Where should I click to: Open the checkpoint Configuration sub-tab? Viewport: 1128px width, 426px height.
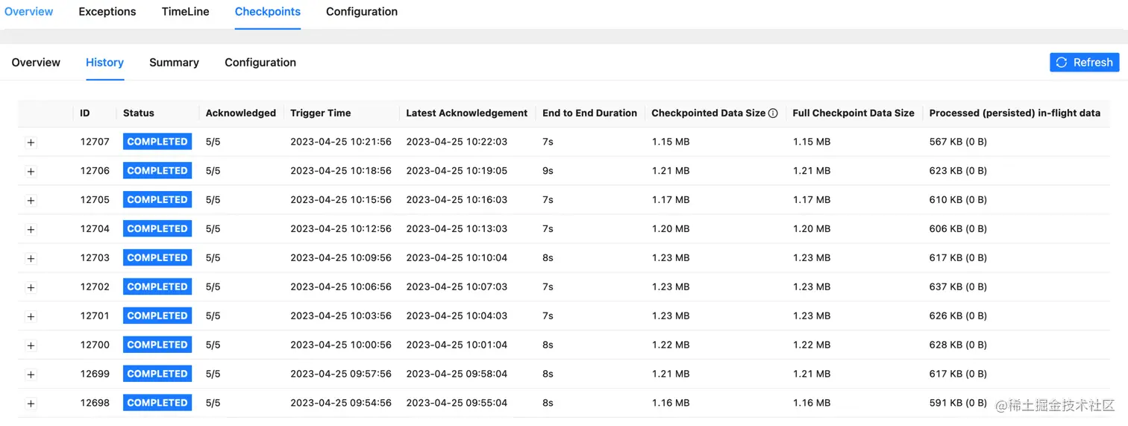[x=260, y=63]
